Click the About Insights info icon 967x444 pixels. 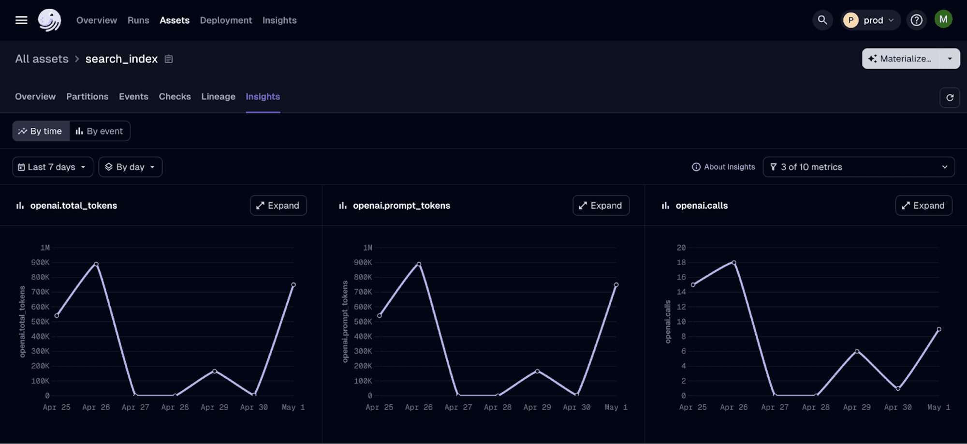tap(696, 167)
